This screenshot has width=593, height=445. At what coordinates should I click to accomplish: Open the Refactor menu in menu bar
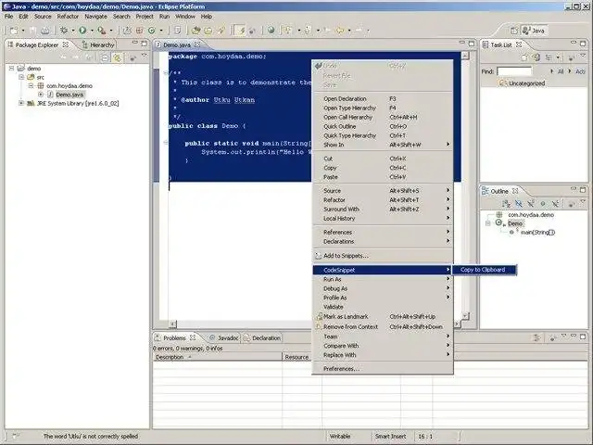(x=68, y=17)
